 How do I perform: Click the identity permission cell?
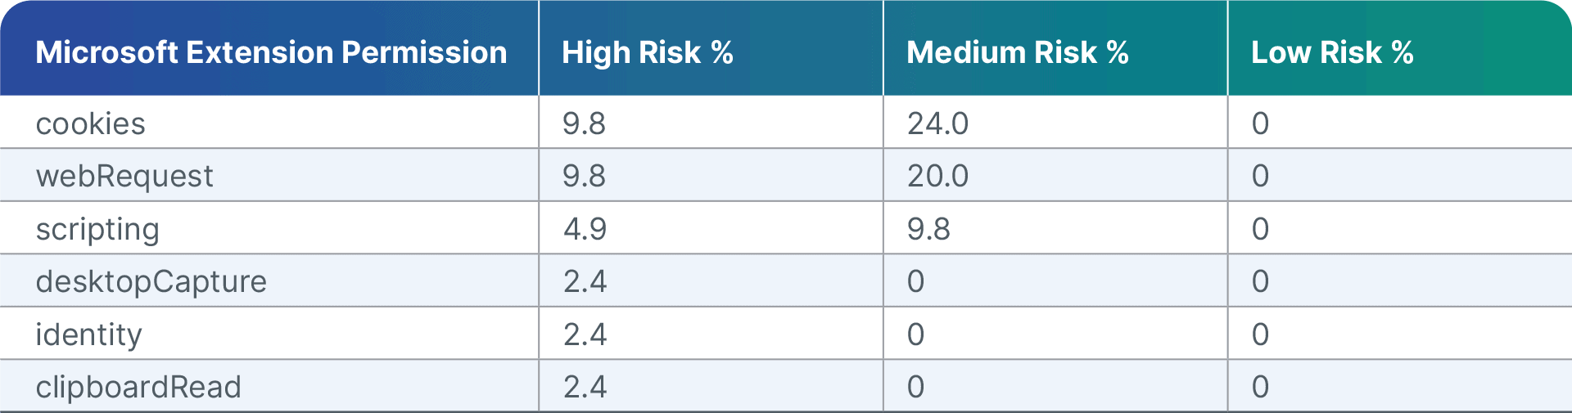pos(88,334)
